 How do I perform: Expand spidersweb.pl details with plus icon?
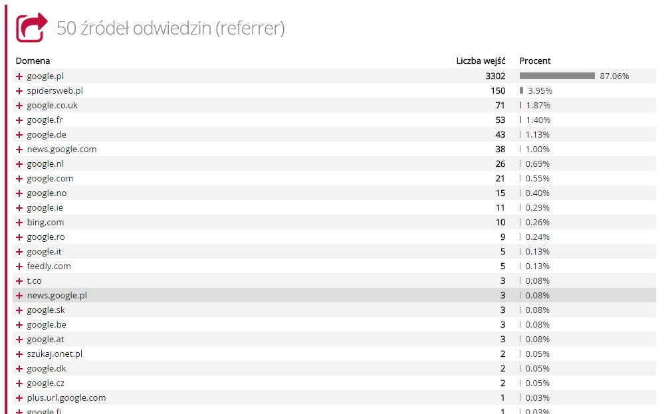point(19,91)
